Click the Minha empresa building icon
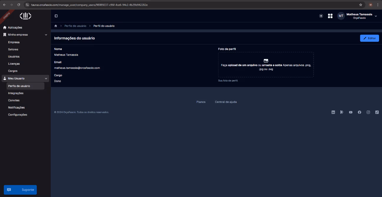Screen dimensions: 382x197 pos(5,35)
